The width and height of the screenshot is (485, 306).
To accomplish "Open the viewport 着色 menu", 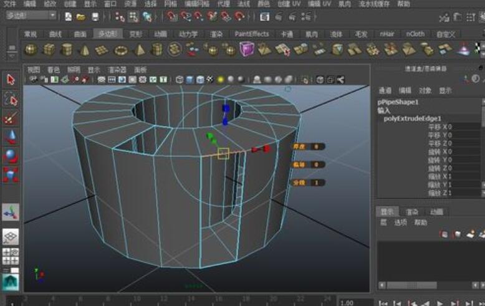I will point(53,70).
